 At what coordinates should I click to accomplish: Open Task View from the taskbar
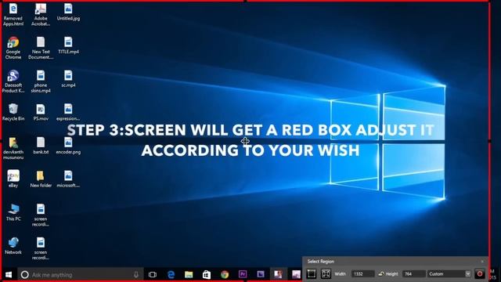point(153,275)
